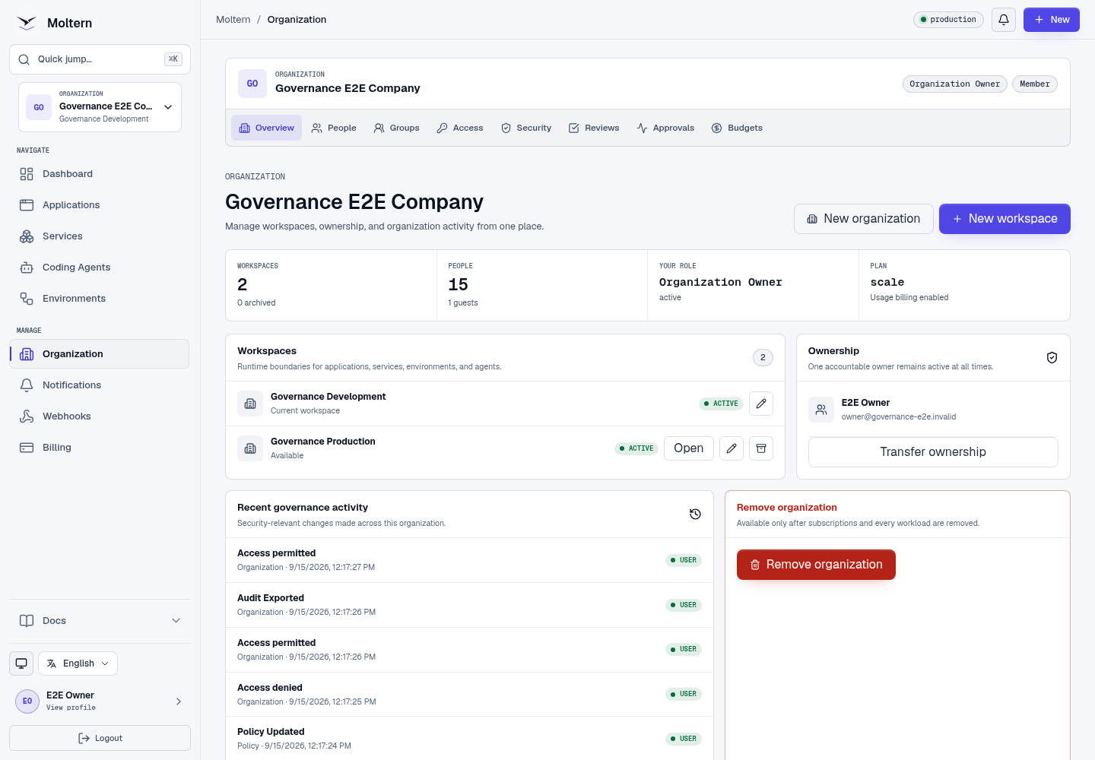Click the Ownership shield icon
The height and width of the screenshot is (760, 1095).
(x=1052, y=358)
